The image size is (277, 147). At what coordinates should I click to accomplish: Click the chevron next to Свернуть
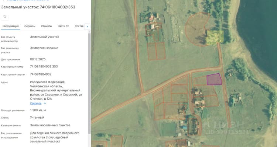tap(45, 103)
